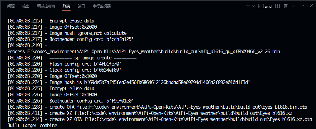Image resolution: width=316 pixels, height=129 pixels.
Task: Expand the launch profile dropdown chevron
Action: (253, 6)
